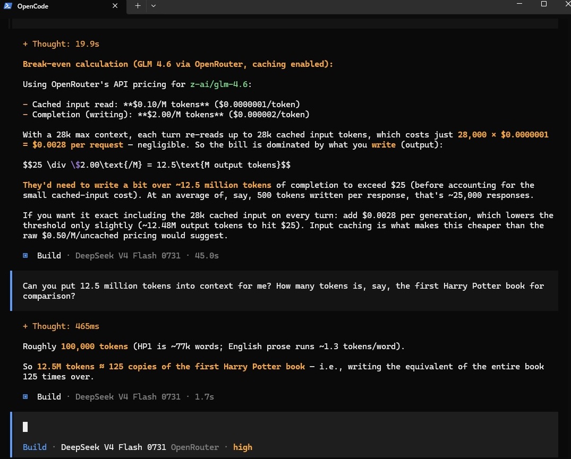The image size is (571, 459).
Task: Switch the Build agent mode in prompt footer
Action: [x=35, y=447]
